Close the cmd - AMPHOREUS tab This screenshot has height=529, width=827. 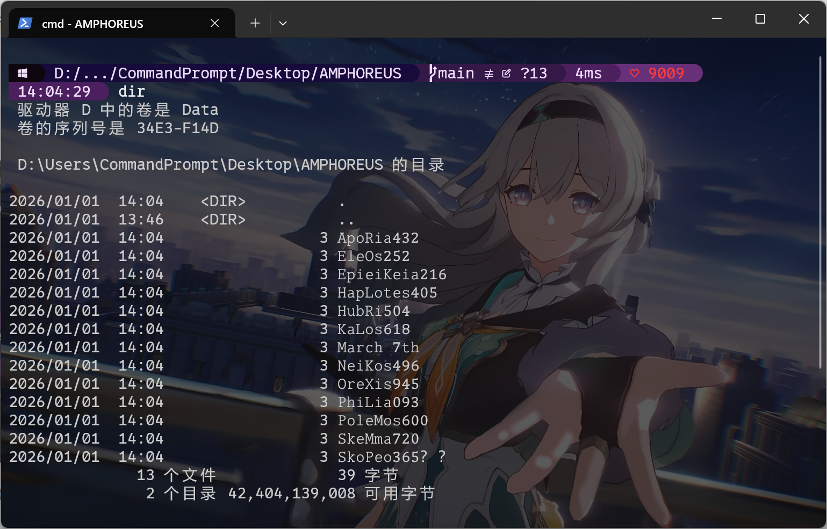214,23
